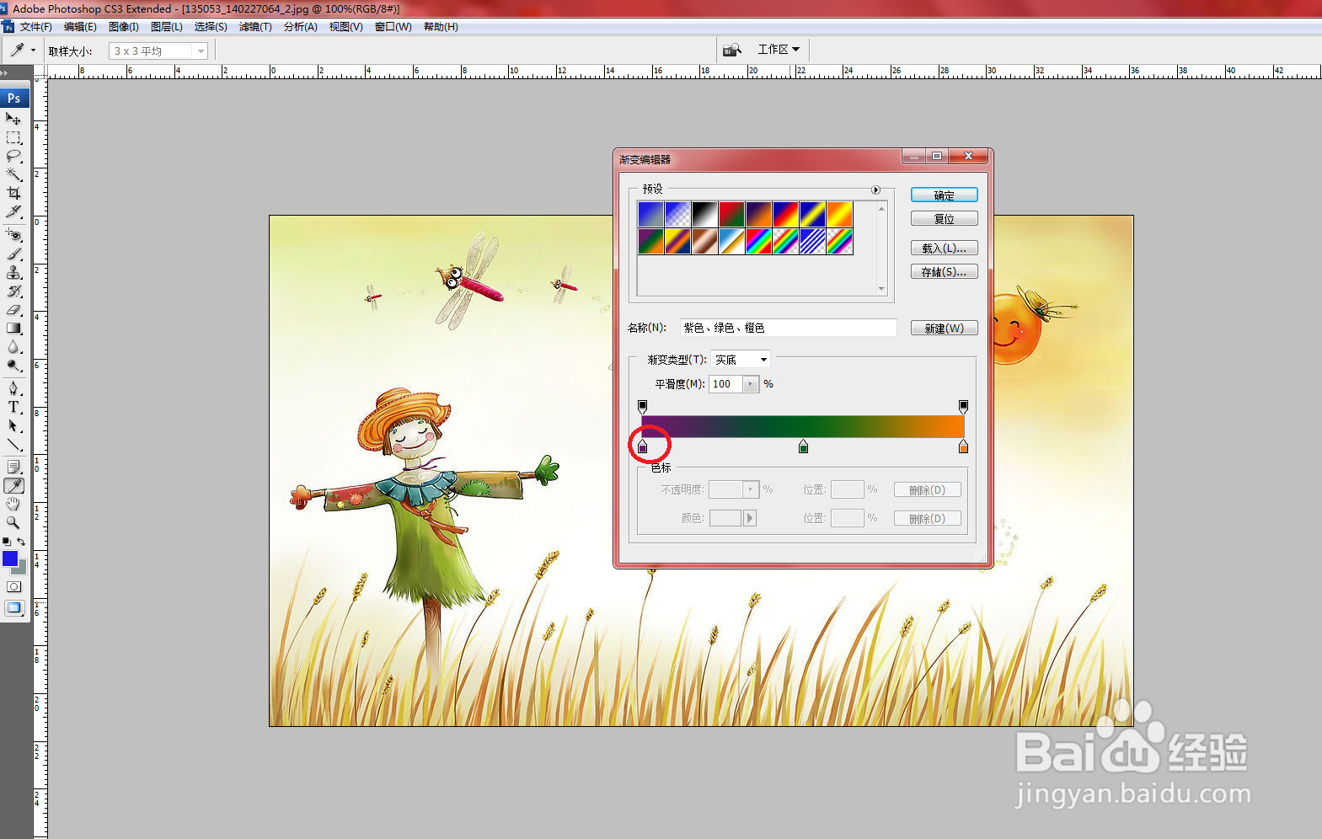This screenshot has width=1322, height=839.
Task: Click the 平滑度 smoothness value field
Action: (725, 384)
